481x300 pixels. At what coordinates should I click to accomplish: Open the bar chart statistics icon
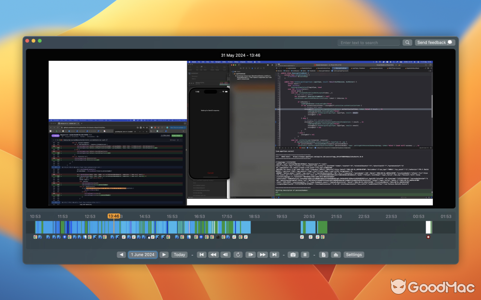pyautogui.click(x=336, y=255)
